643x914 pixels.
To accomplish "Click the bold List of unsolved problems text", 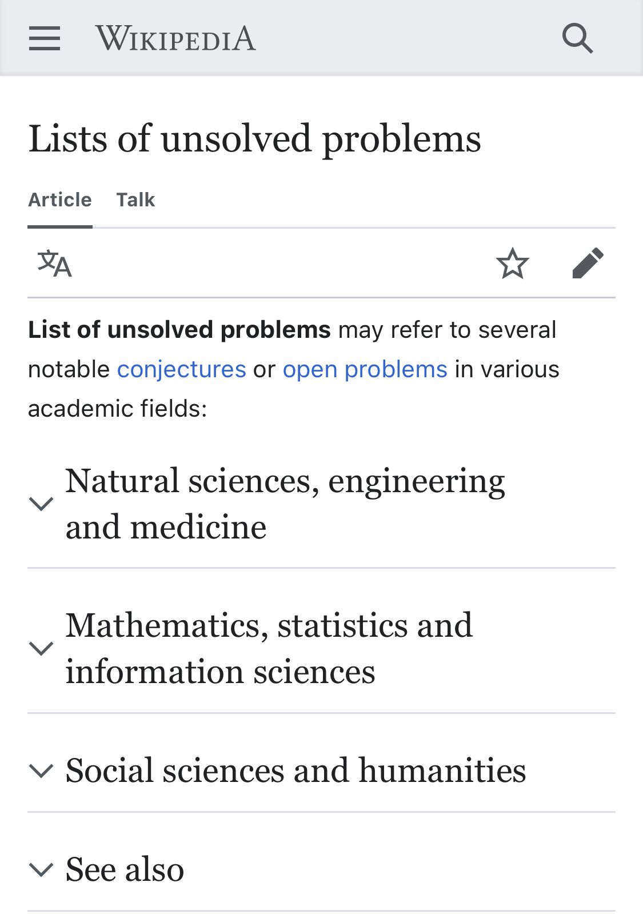I will 179,330.
